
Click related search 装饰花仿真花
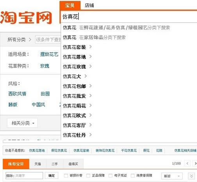[x=105, y=151]
